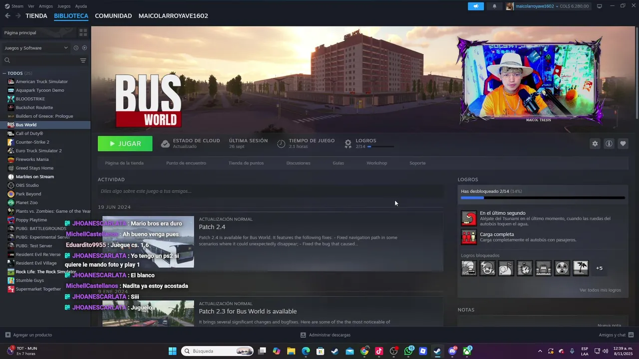This screenshot has width=639, height=359.
Task: Open Amigos y chat
Action: coord(616,335)
